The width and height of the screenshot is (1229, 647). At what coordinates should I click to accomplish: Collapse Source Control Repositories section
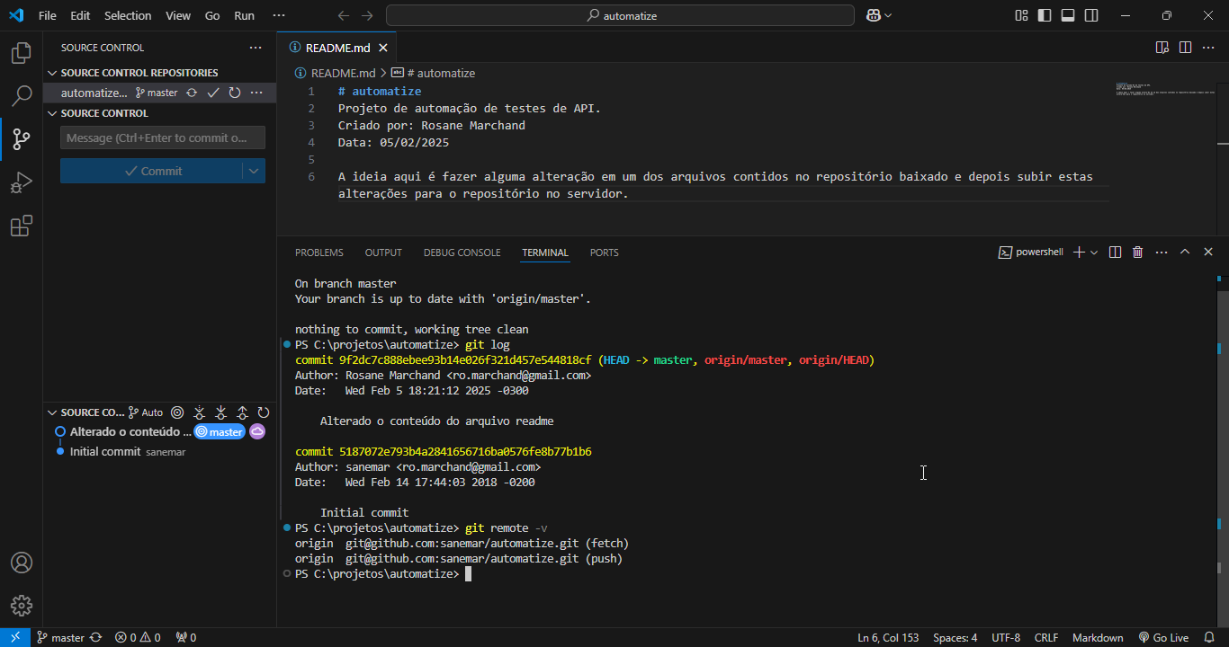[51, 73]
